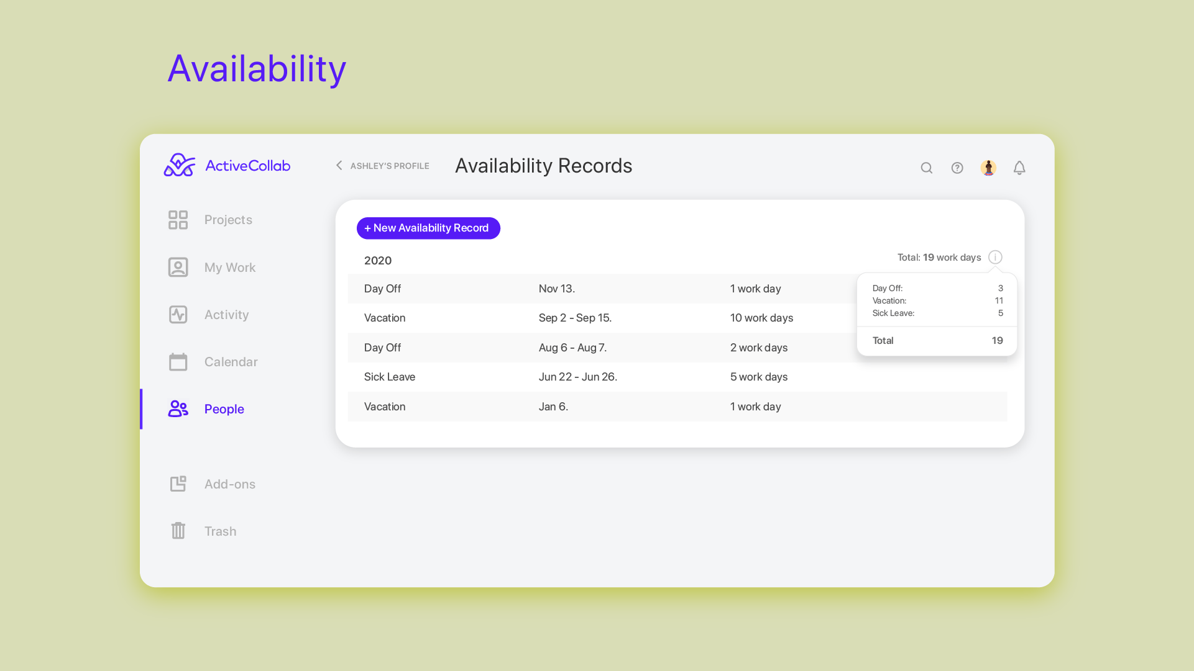This screenshot has width=1194, height=671.
Task: Click the info icon next to total work days
Action: click(x=996, y=257)
